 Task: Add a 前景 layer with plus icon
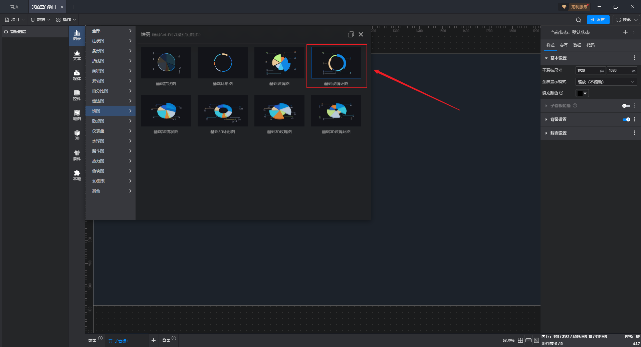click(100, 338)
